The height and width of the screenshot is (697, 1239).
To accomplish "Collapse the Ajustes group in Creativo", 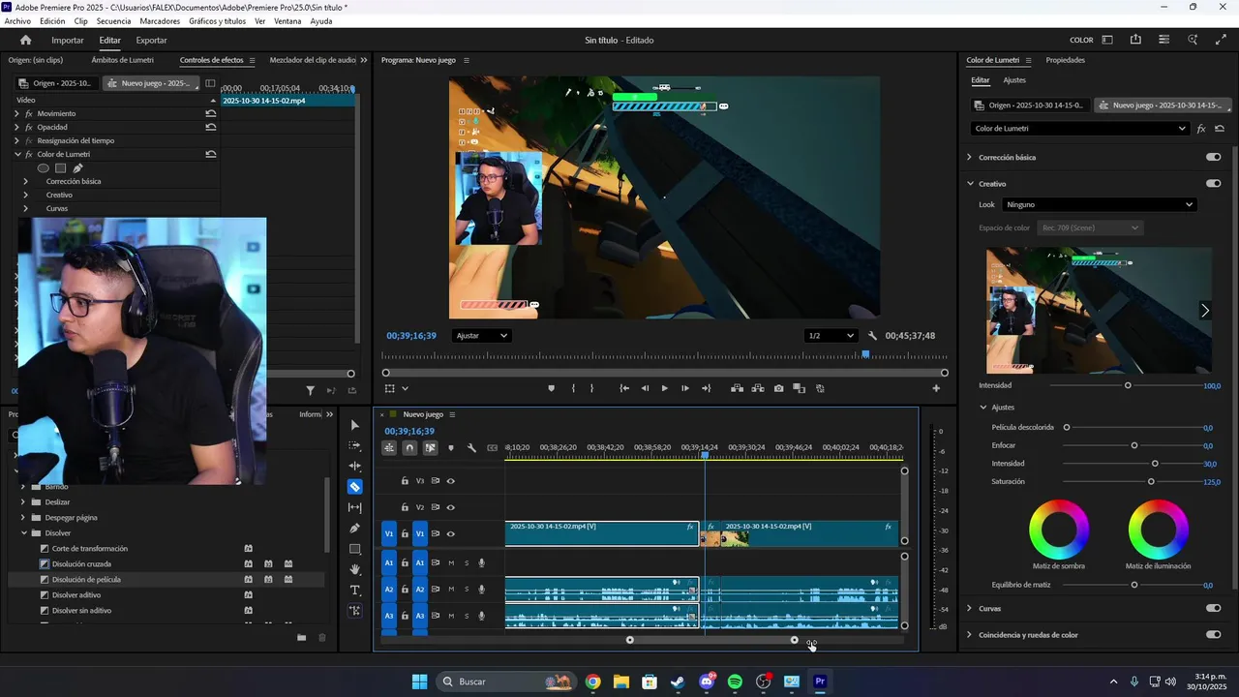I will pyautogui.click(x=984, y=408).
